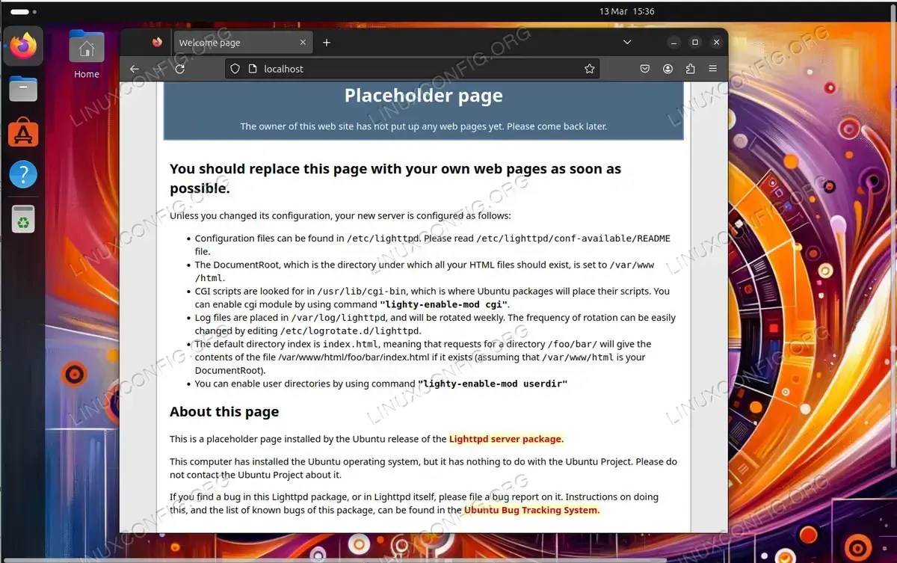Click the /etc/lighttpd/conf-available/README path text
Screen dimensions: 897x563
click(573, 239)
